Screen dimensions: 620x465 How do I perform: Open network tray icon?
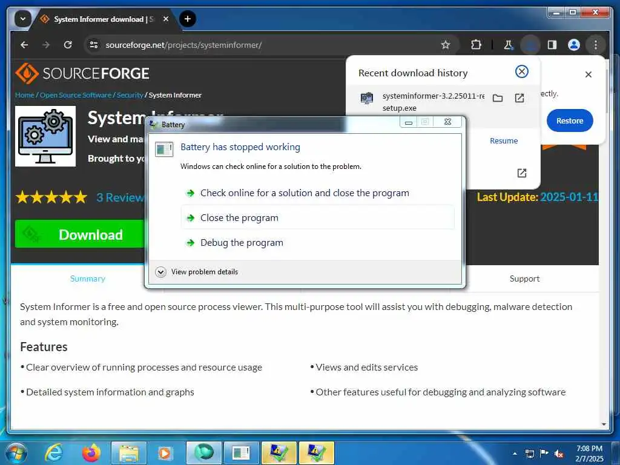pyautogui.click(x=529, y=453)
